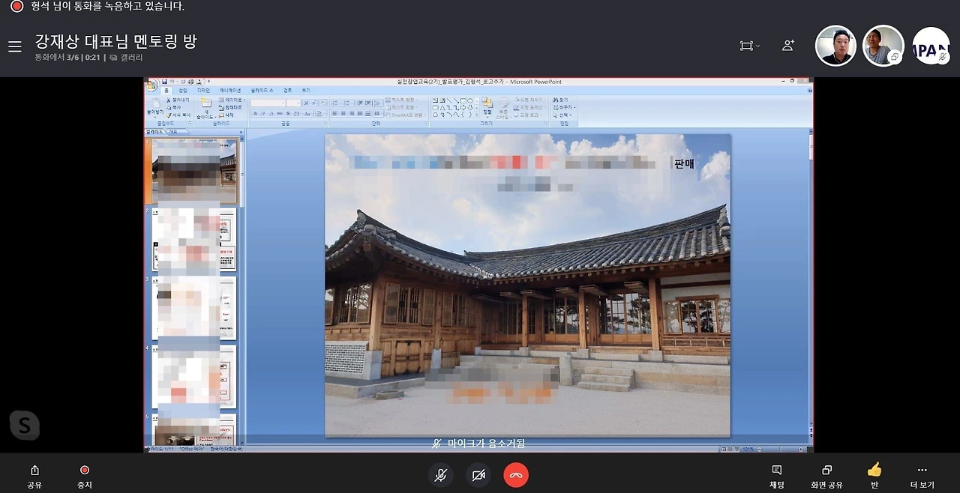Image resolution: width=960 pixels, height=493 pixels.
Task: Open the font name combo box
Action: 268,103
